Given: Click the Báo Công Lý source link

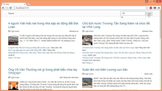Looking at the screenshot, I should (x=87, y=63).
